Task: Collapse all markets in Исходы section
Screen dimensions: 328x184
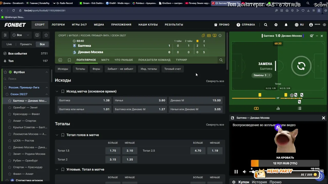Action: 215,81
